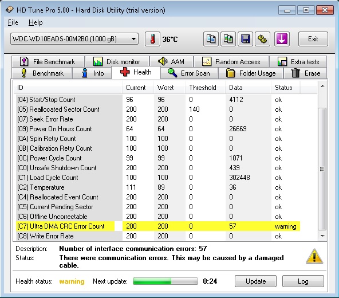The width and height of the screenshot is (339, 298).
Task: Click the Current column header
Action: click(138, 88)
